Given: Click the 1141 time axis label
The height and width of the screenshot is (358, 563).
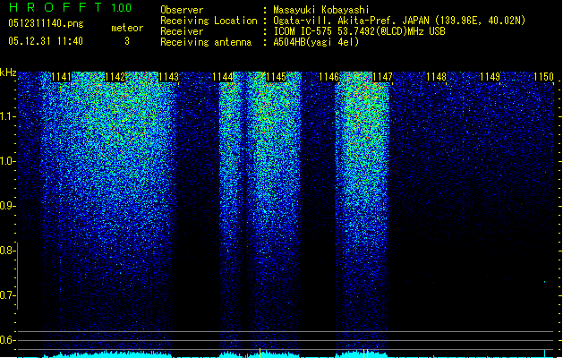Looking at the screenshot, I should [62, 77].
